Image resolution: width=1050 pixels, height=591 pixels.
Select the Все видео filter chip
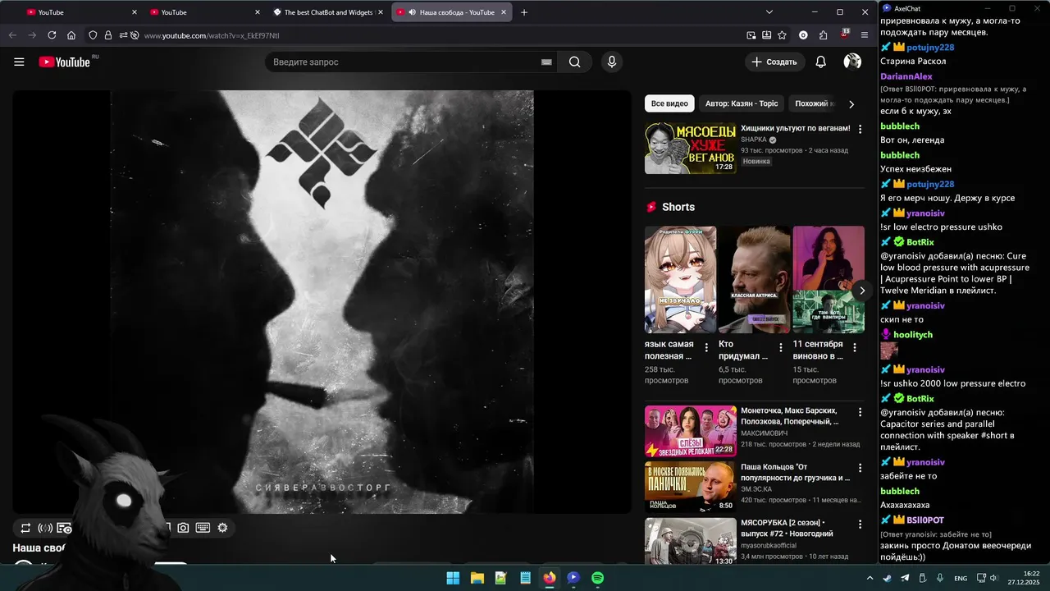click(669, 103)
